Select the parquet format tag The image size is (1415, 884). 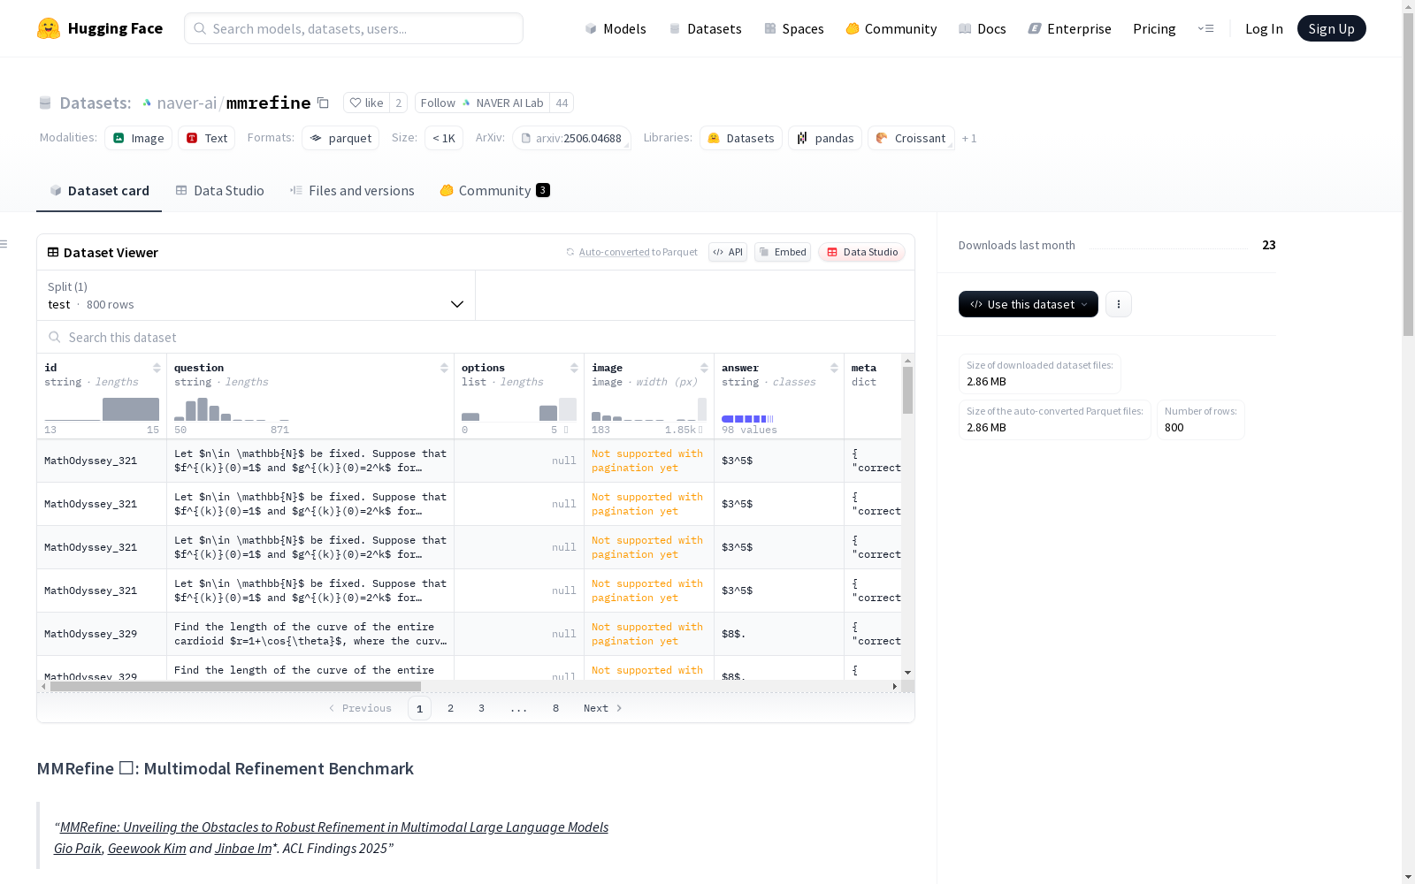[x=340, y=138]
